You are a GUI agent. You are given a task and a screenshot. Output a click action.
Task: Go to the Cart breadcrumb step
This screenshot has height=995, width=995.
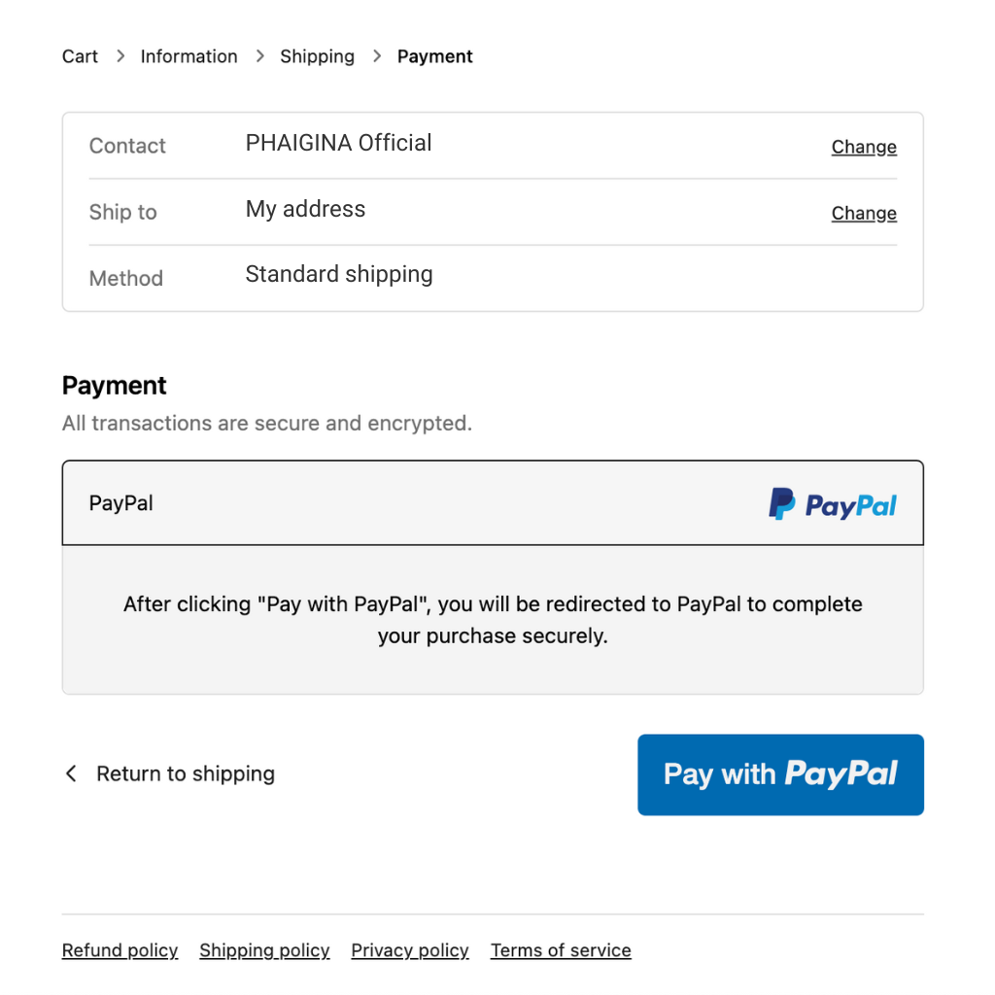(80, 56)
